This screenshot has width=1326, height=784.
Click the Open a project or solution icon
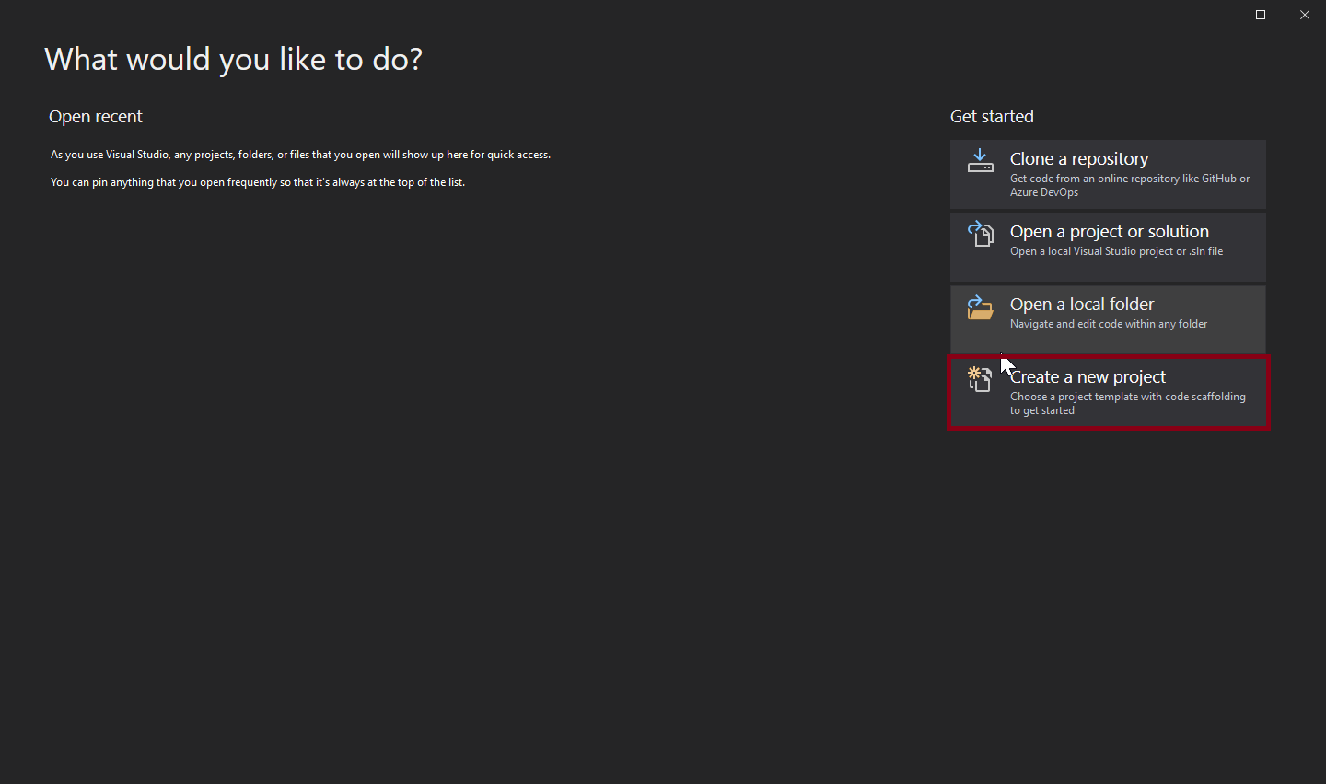pyautogui.click(x=980, y=234)
